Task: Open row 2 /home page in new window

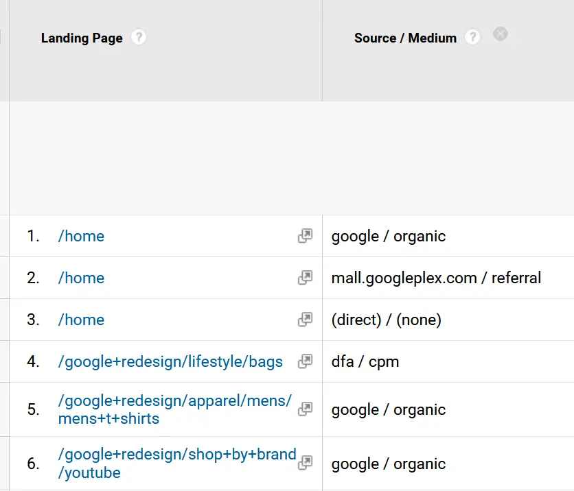Action: 305,278
